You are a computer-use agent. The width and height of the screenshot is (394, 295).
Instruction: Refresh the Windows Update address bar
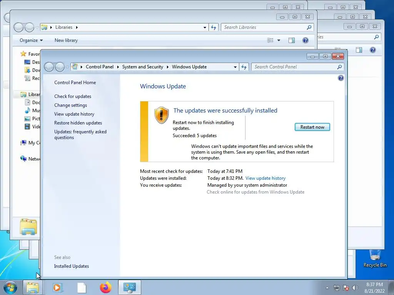pos(244,67)
